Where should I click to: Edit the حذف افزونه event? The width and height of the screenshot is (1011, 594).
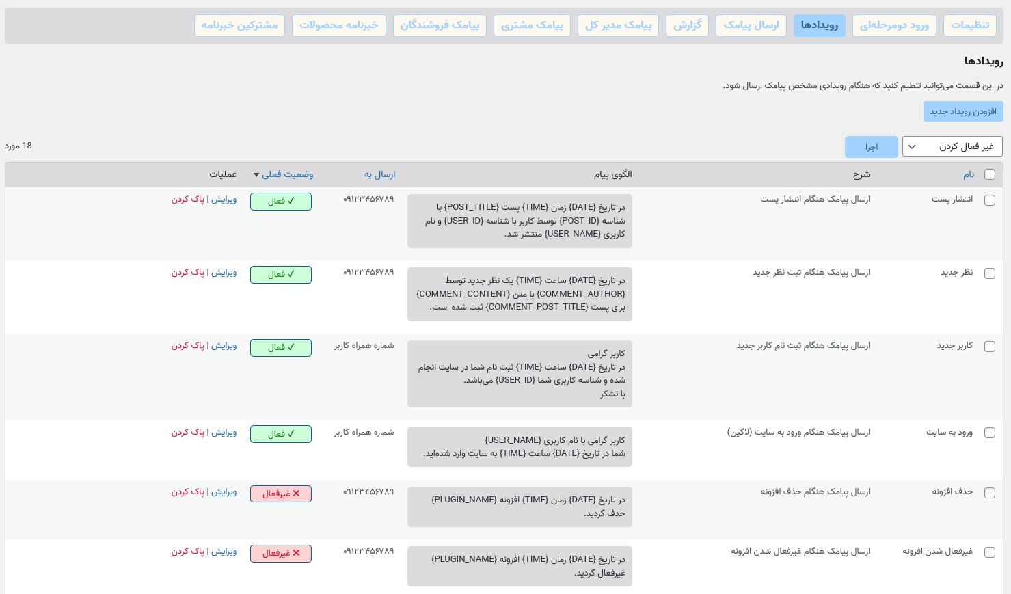pyautogui.click(x=224, y=491)
